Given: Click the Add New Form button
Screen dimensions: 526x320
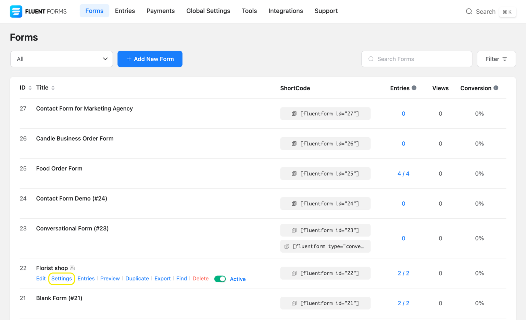Looking at the screenshot, I should (150, 59).
